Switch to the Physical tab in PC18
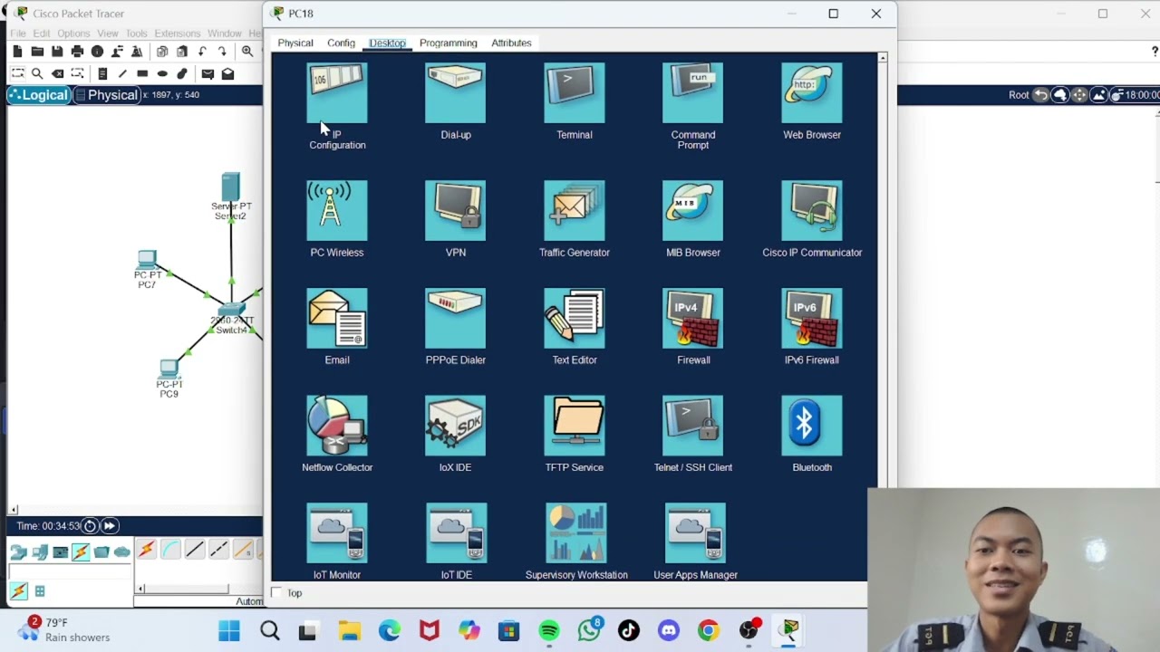This screenshot has height=652, width=1160. [x=295, y=43]
